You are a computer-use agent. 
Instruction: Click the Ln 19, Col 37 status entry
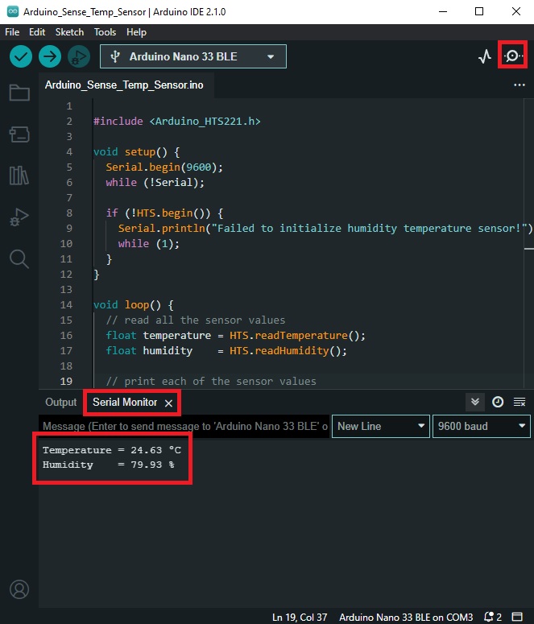pos(300,617)
